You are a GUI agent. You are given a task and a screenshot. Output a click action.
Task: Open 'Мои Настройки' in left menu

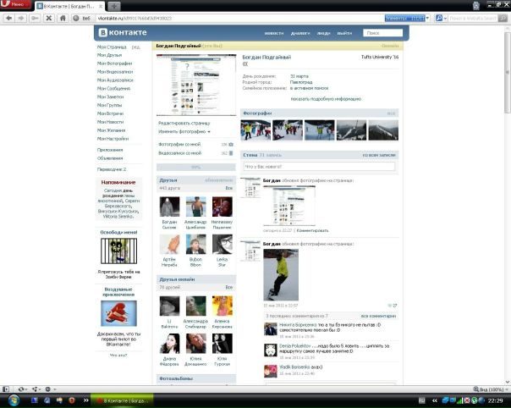coord(113,138)
